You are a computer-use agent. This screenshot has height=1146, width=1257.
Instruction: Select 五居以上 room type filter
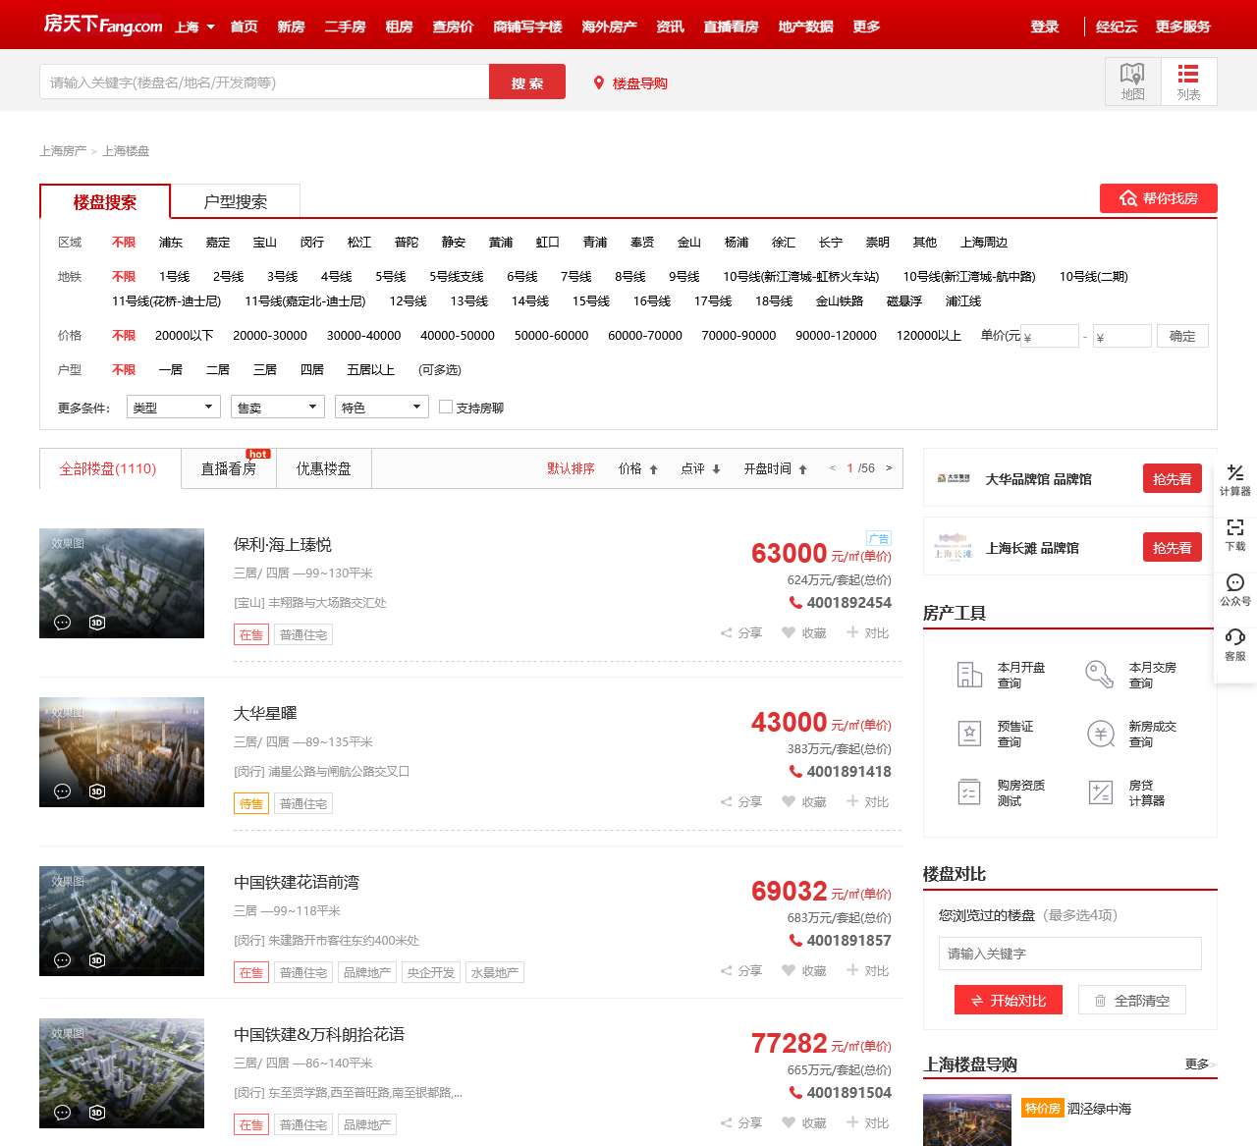tap(370, 370)
